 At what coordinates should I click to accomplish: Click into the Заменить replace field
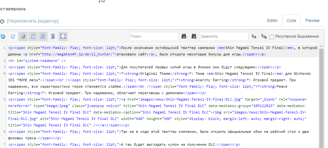[224, 36]
